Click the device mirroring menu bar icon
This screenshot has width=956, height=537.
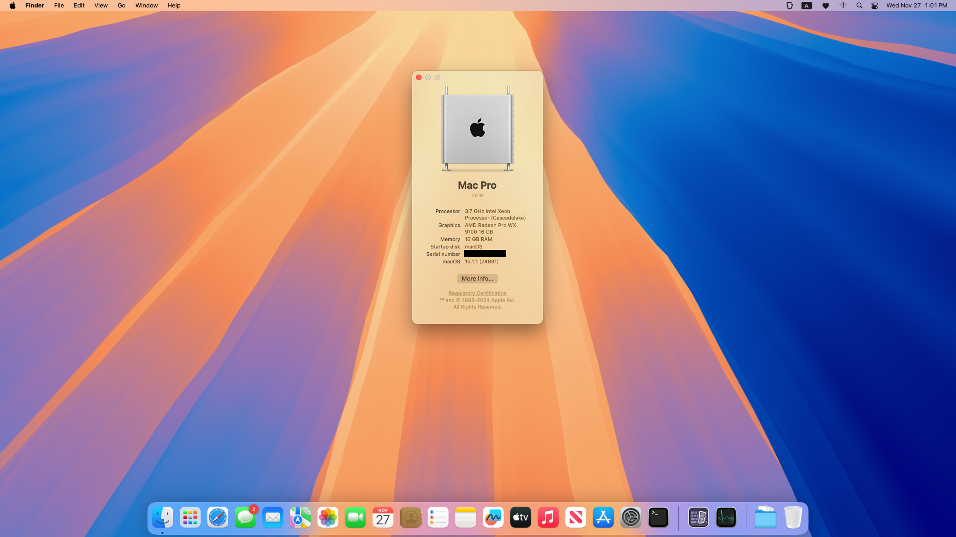click(x=789, y=6)
